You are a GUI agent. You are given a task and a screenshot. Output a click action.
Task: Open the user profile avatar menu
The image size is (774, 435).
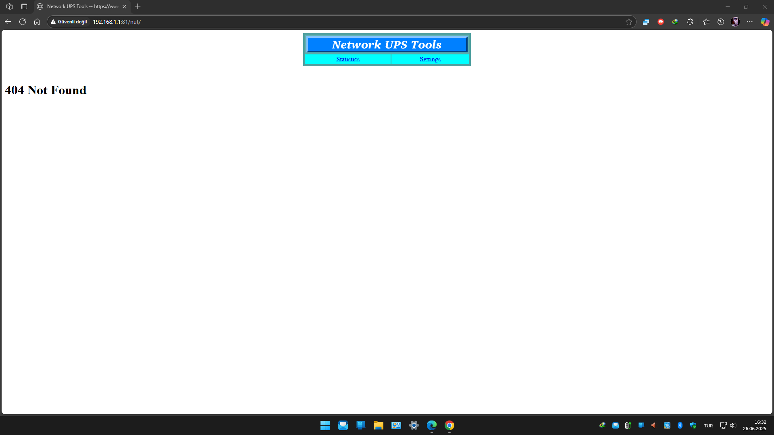point(735,22)
